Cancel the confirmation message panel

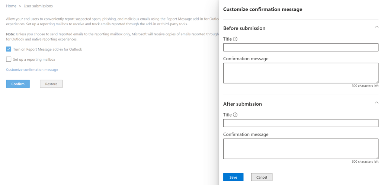point(262,177)
